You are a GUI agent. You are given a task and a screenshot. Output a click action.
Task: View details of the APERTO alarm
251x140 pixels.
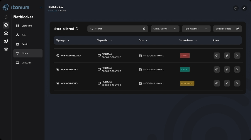coord(217,55)
